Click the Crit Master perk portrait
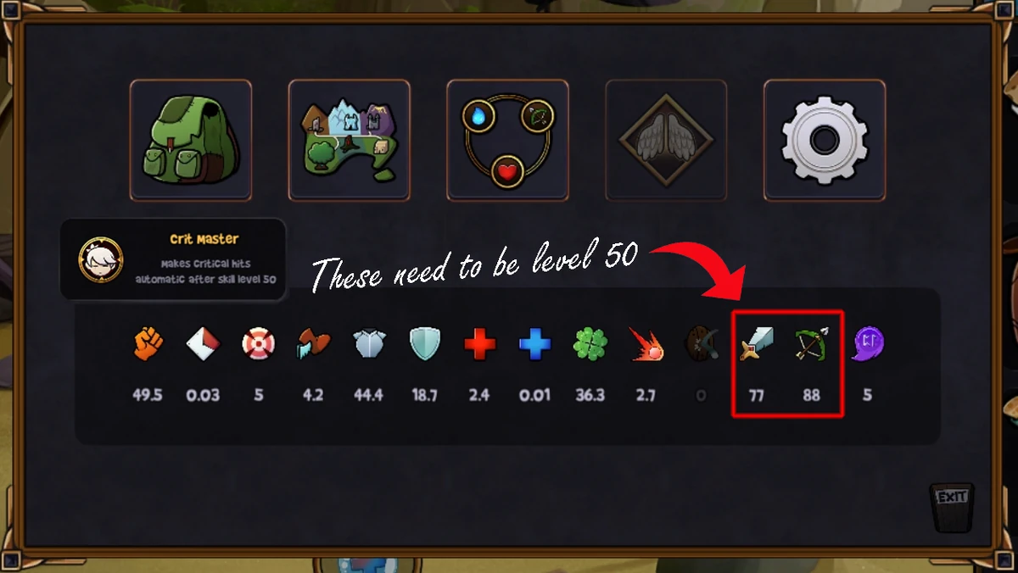1018x573 pixels. 101,259
